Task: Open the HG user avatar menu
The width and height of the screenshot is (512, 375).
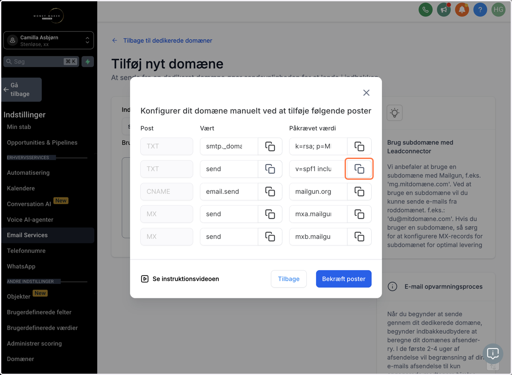Action: point(498,9)
